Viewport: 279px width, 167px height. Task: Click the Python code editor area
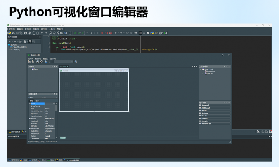point(161,44)
